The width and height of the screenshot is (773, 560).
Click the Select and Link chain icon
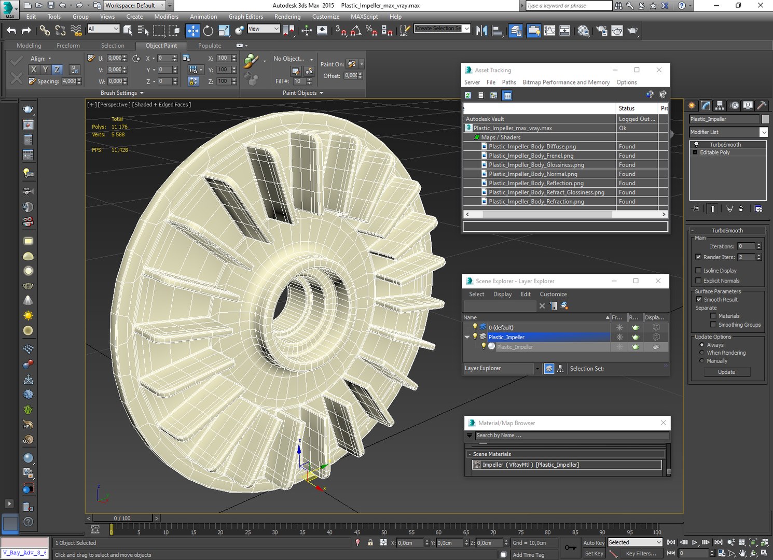[45, 31]
